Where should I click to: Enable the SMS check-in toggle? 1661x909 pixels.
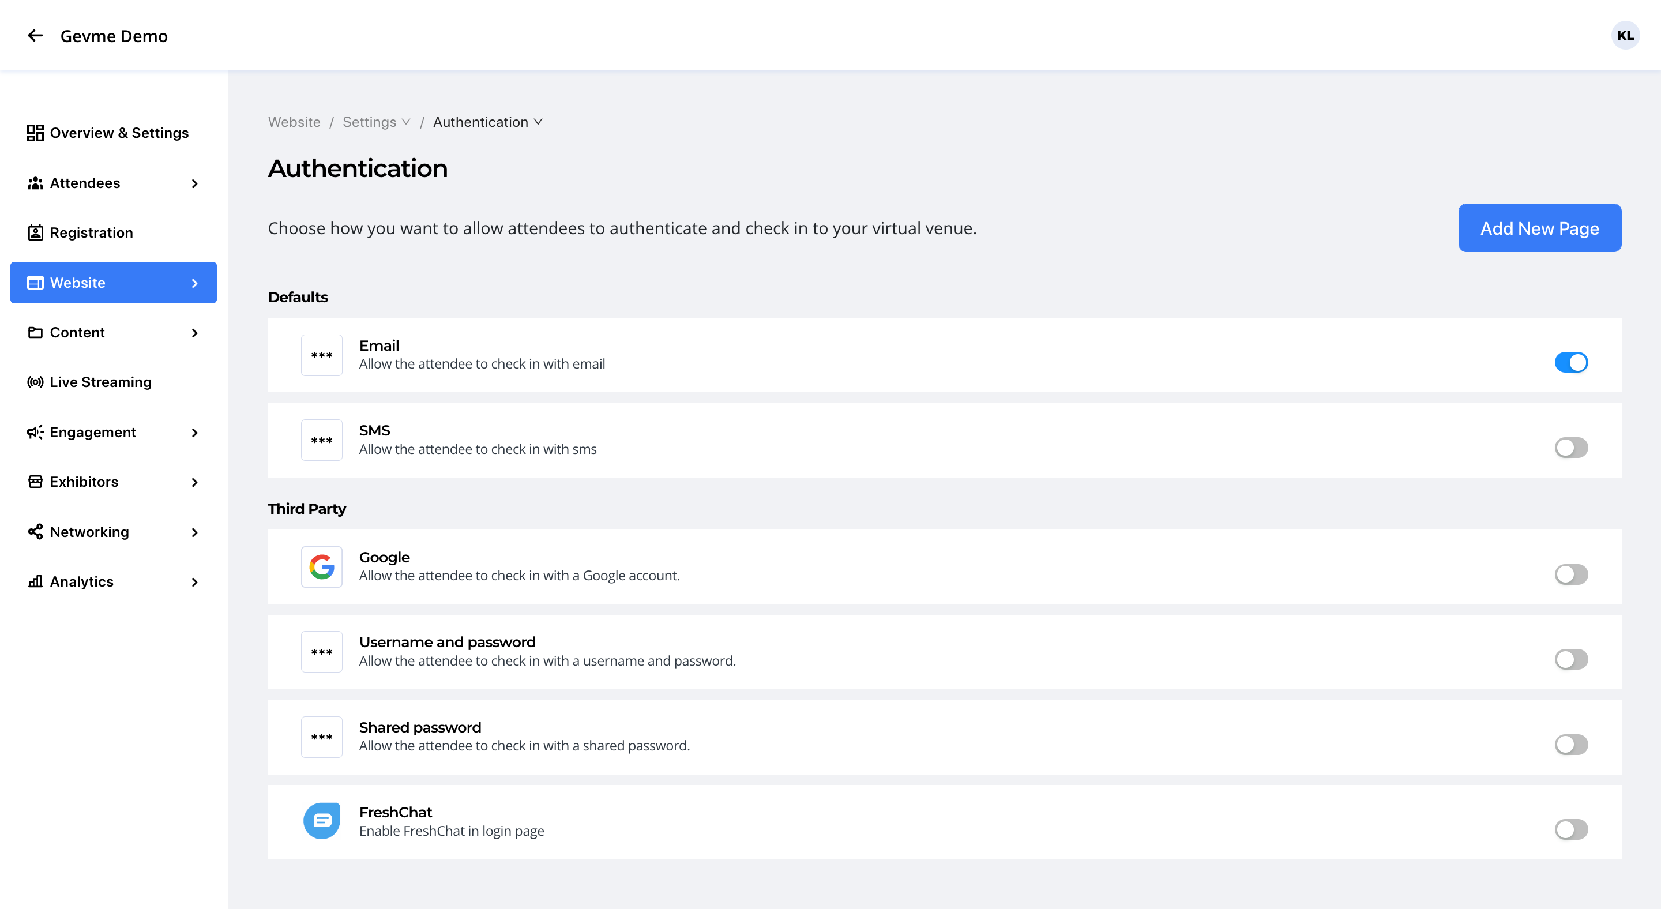1570,448
